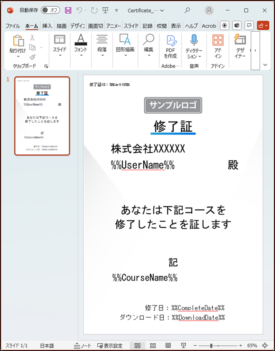Adjust the zoom slider
This screenshot has width=275, height=351.
tap(218, 346)
